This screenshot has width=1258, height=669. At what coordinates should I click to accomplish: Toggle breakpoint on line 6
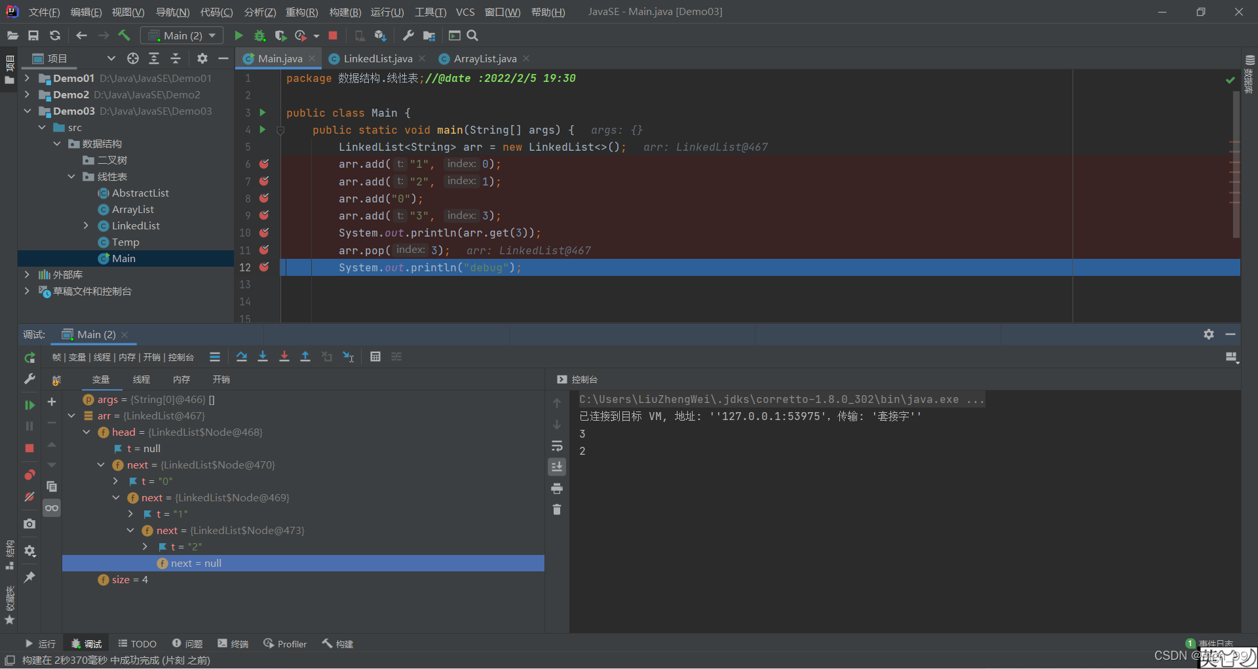pyautogui.click(x=264, y=164)
